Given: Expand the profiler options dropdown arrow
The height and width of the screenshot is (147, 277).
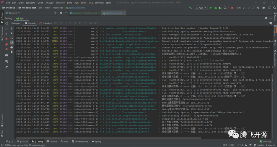Looking at the screenshot, I should click(x=228, y=8).
